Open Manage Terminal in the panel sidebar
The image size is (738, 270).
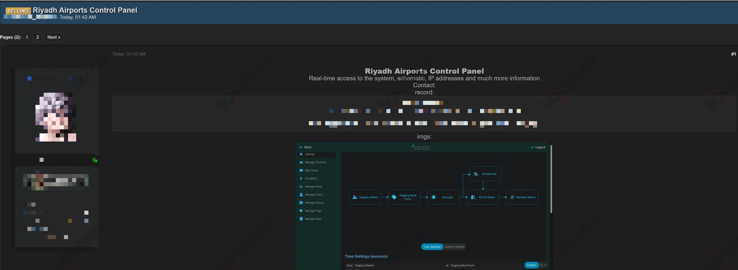(315, 162)
